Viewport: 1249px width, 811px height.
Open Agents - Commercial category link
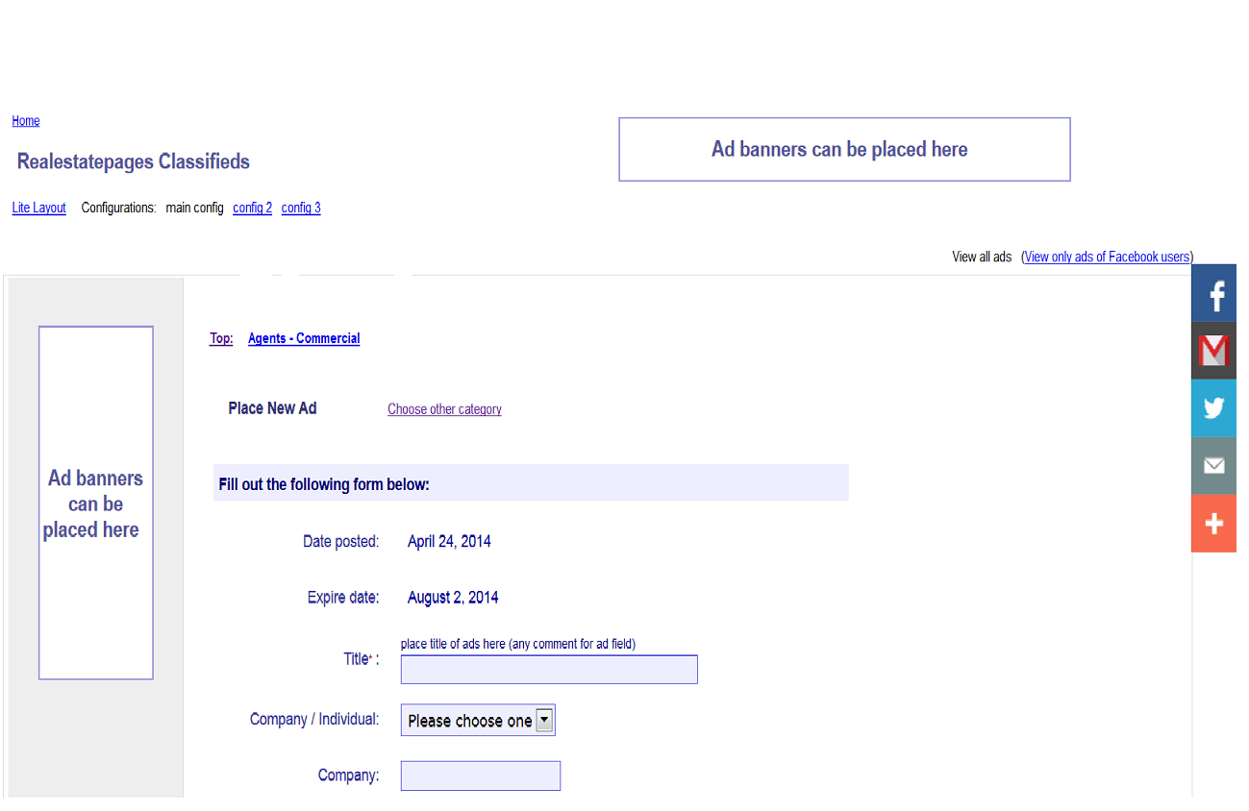tap(304, 338)
